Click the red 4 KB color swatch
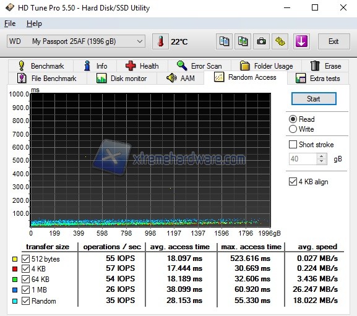357x316 pixels. pyautogui.click(x=15, y=269)
